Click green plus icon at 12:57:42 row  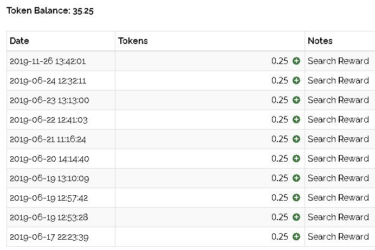[296, 197]
